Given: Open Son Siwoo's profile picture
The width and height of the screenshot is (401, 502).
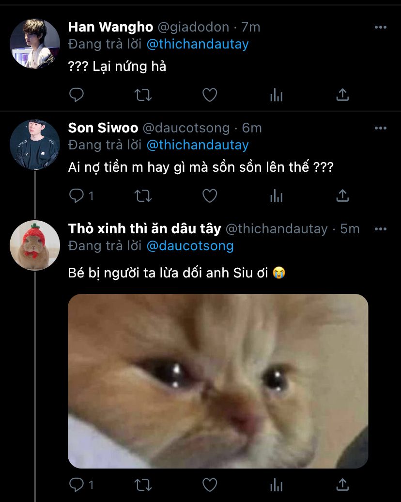Looking at the screenshot, I should (x=35, y=145).
